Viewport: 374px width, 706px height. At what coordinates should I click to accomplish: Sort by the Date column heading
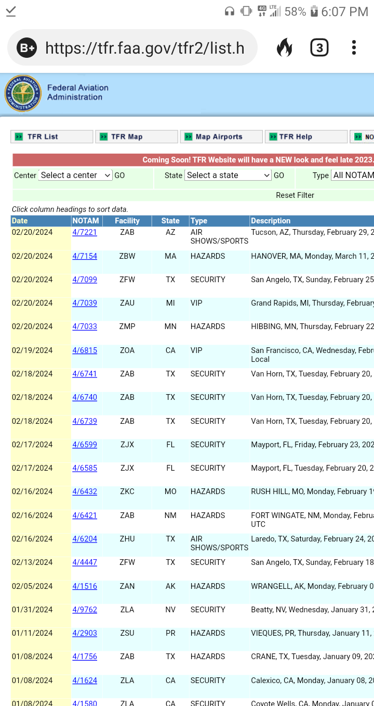(20, 221)
